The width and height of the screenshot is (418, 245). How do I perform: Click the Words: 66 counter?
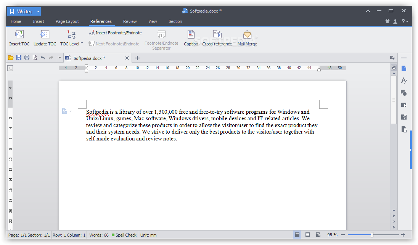[x=99, y=235]
